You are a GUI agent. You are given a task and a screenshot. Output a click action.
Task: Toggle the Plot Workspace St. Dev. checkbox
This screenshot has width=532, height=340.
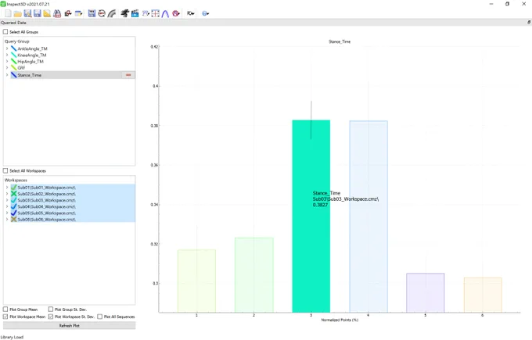(x=51, y=317)
